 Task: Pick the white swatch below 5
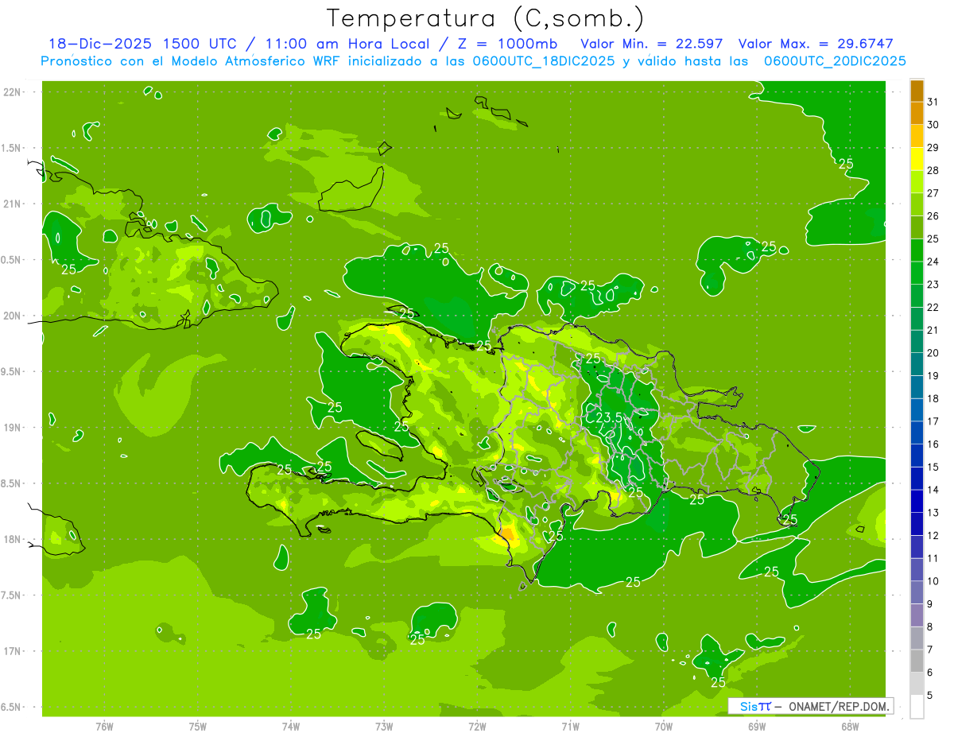coord(917,707)
